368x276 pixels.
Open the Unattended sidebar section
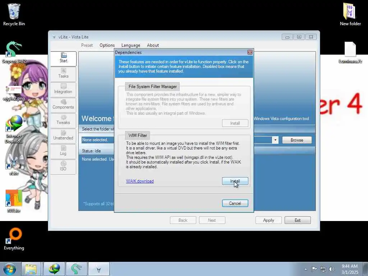63,136
